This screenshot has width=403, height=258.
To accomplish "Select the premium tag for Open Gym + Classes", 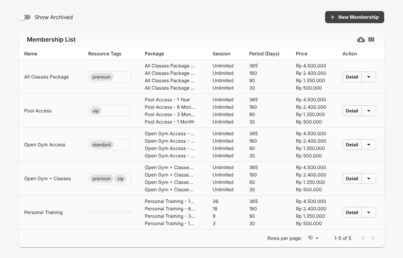I will [x=101, y=178].
